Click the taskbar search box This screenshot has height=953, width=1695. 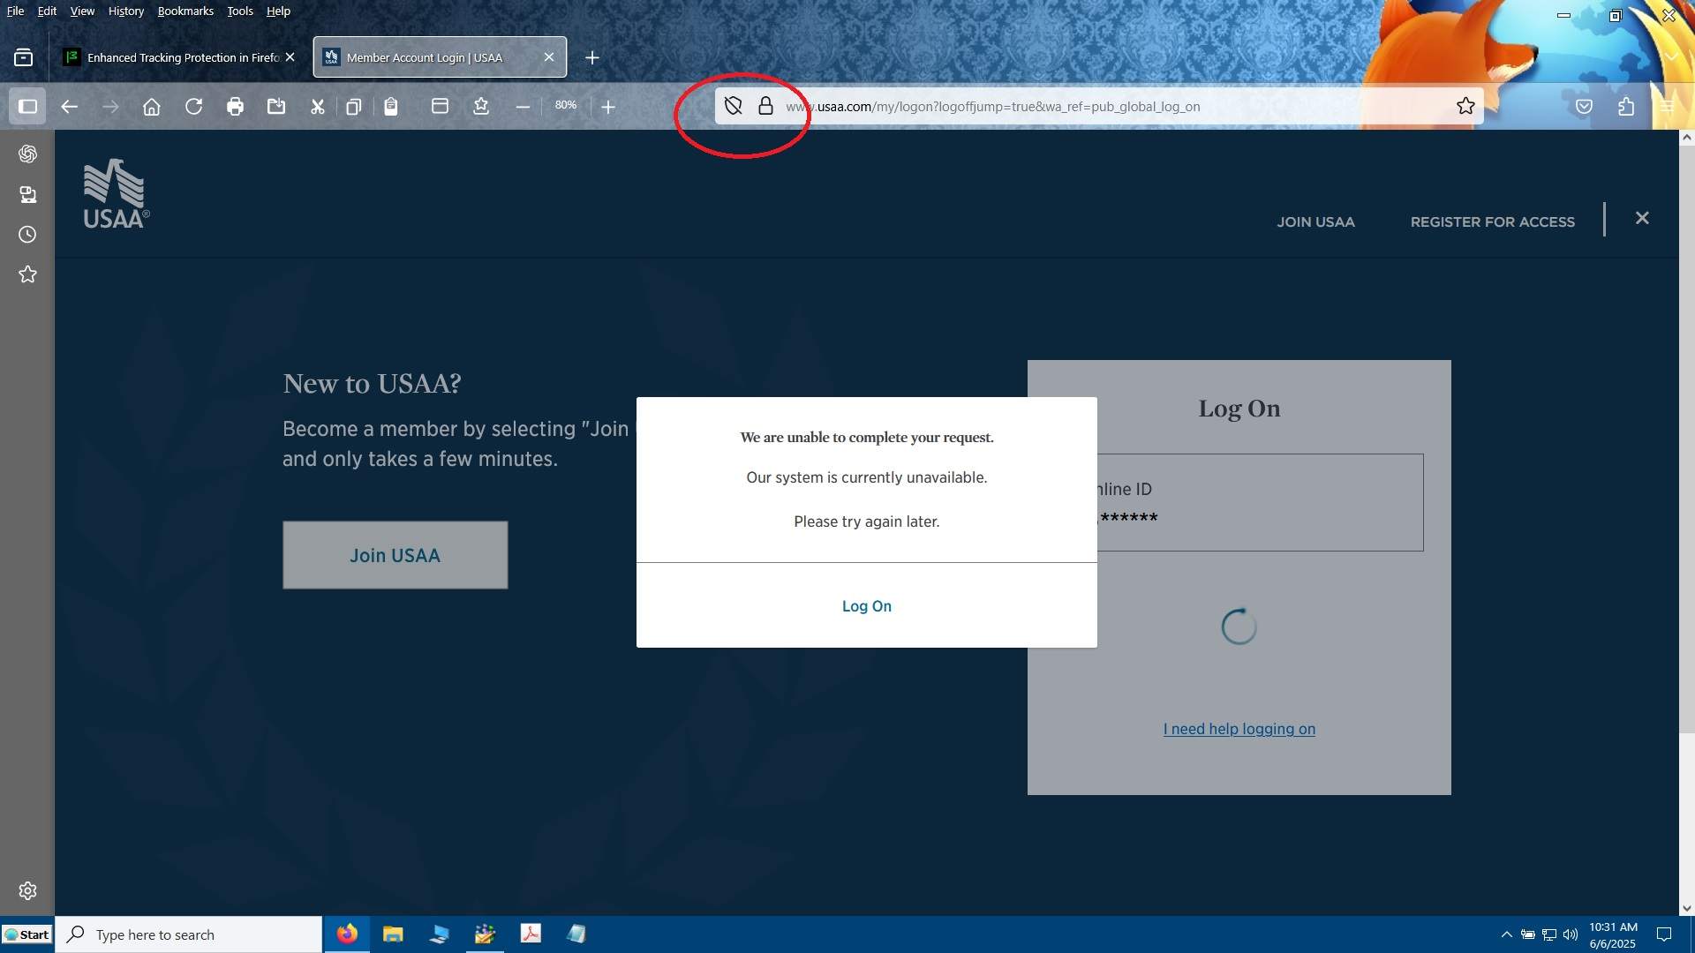click(189, 934)
